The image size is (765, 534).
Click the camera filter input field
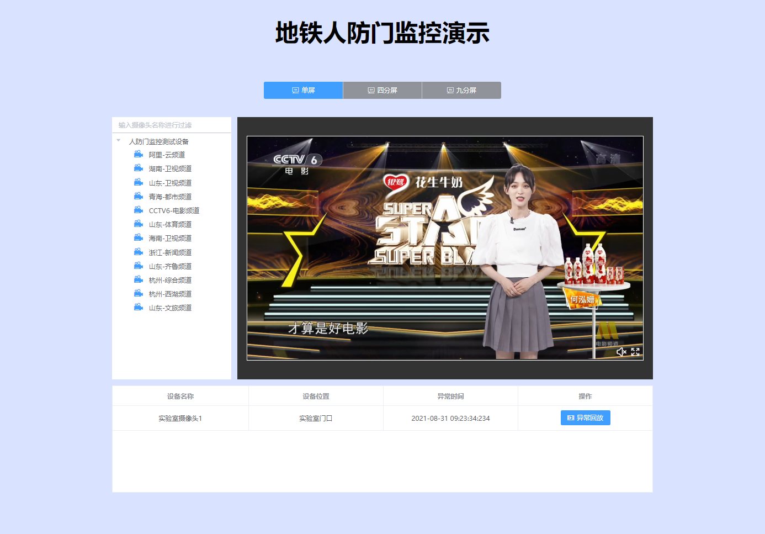click(x=172, y=125)
